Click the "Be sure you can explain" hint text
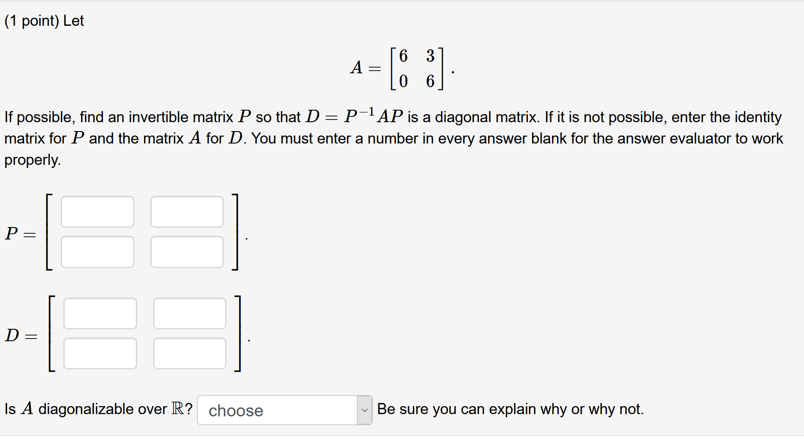Image resolution: width=804 pixels, height=443 pixels. coord(510,408)
